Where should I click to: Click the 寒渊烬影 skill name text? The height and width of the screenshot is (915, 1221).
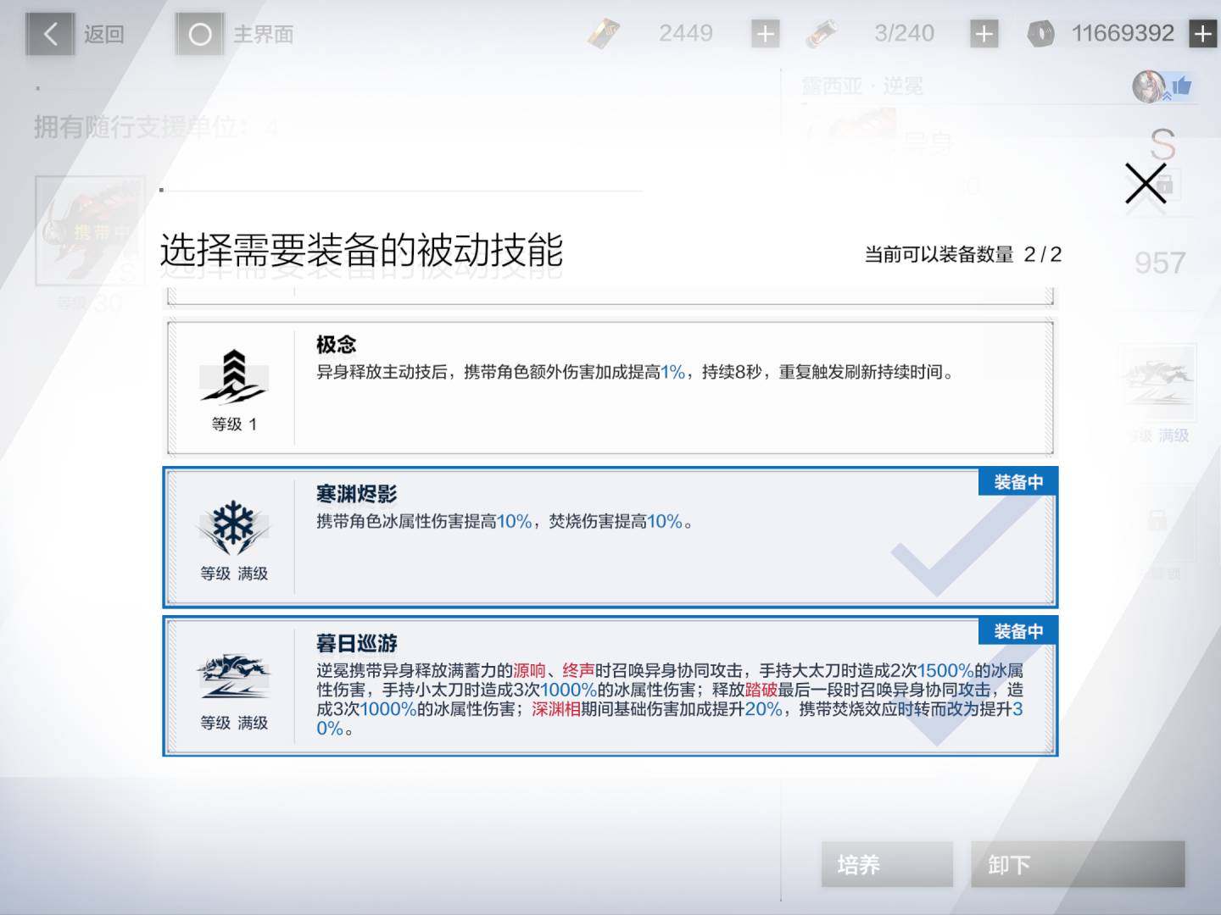[x=356, y=494]
